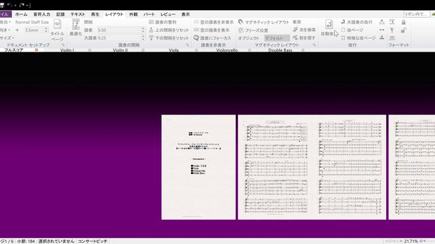Screen dimensions: 435x244
Task: Click the first music score page
Action: (275, 167)
